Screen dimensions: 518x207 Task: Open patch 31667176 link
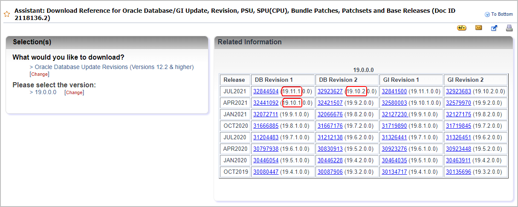tap(330, 126)
